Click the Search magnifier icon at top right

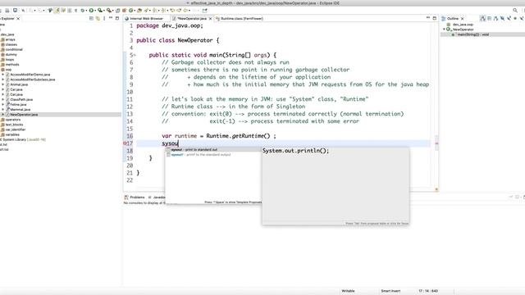point(515,11)
